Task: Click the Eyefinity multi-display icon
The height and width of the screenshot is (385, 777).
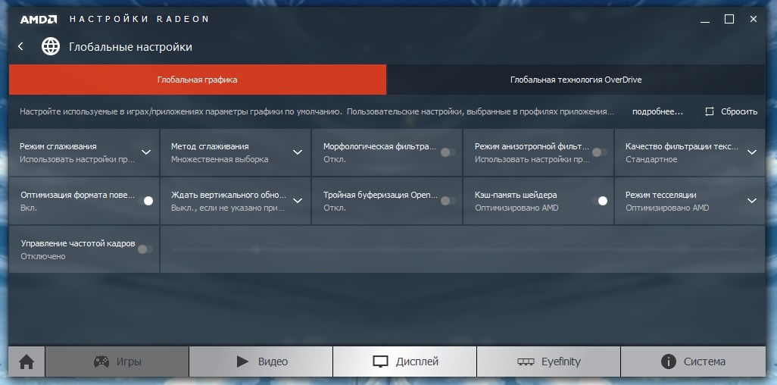Action: click(526, 362)
